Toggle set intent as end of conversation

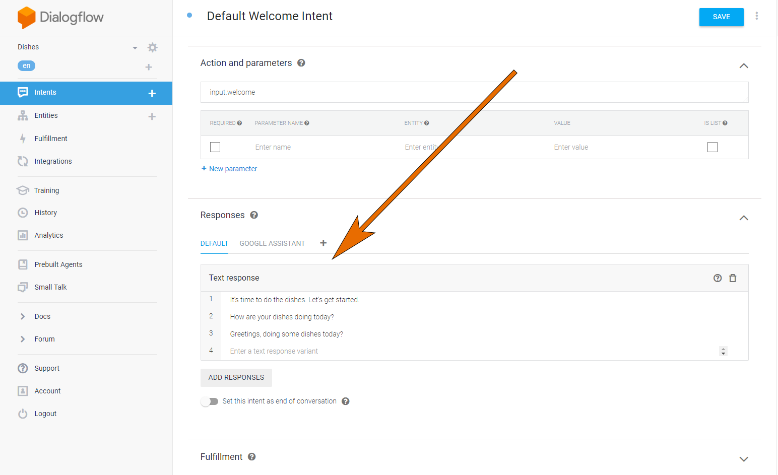[x=209, y=401]
